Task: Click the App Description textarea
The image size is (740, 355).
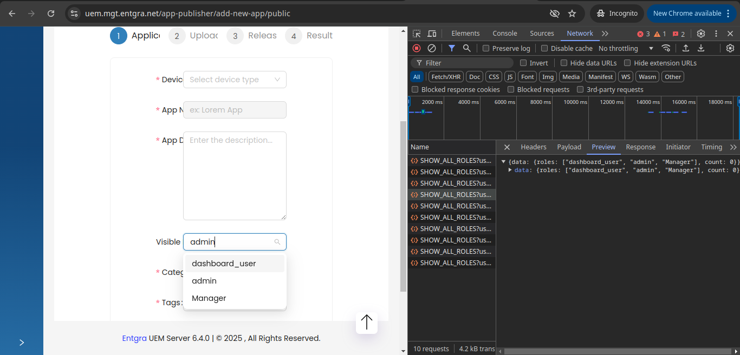Action: [235, 176]
